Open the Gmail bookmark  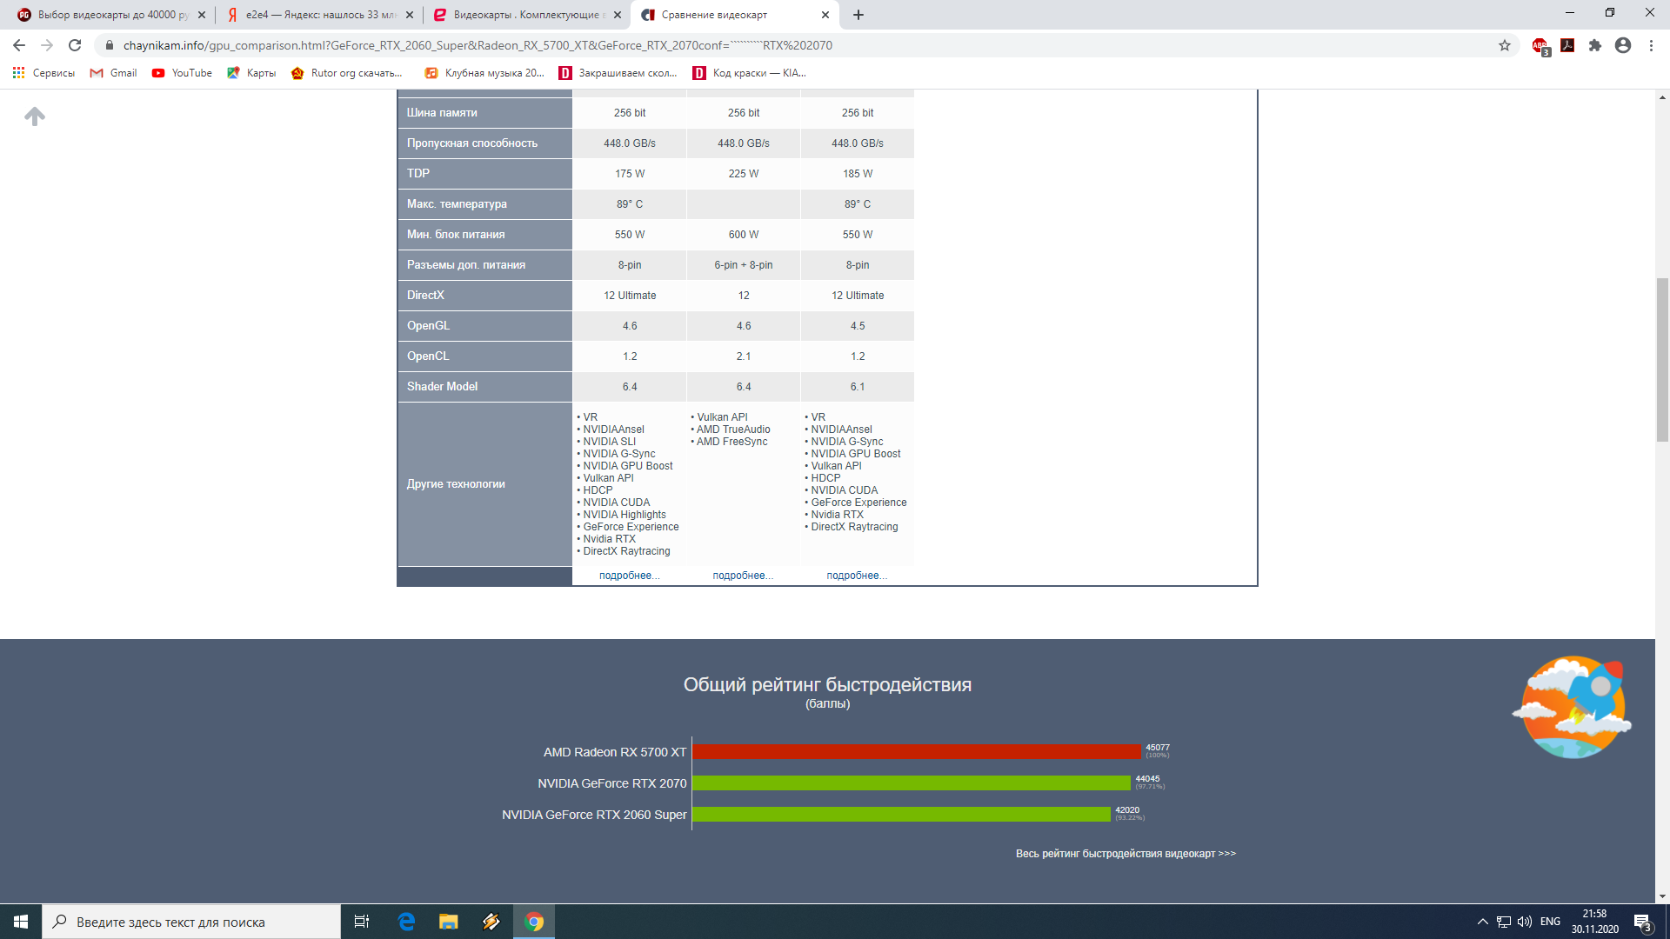114,73
